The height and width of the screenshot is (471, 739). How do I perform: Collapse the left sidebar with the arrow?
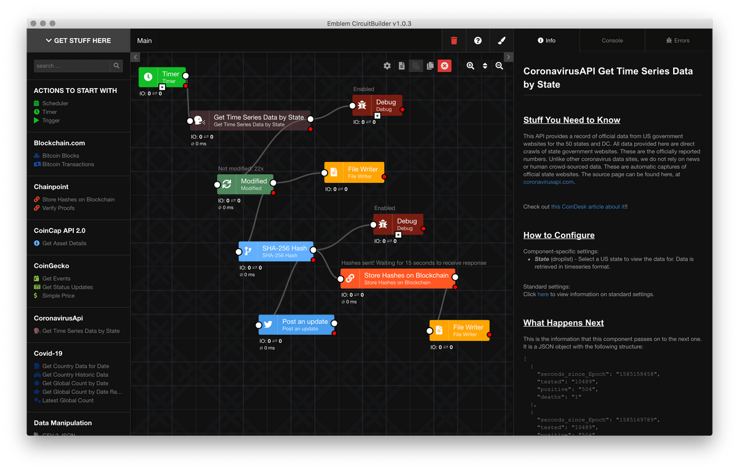pyautogui.click(x=135, y=57)
